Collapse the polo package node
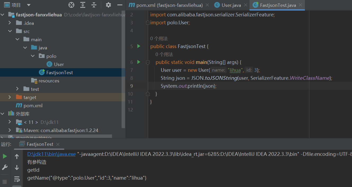352x187 pixels. tap(33, 56)
